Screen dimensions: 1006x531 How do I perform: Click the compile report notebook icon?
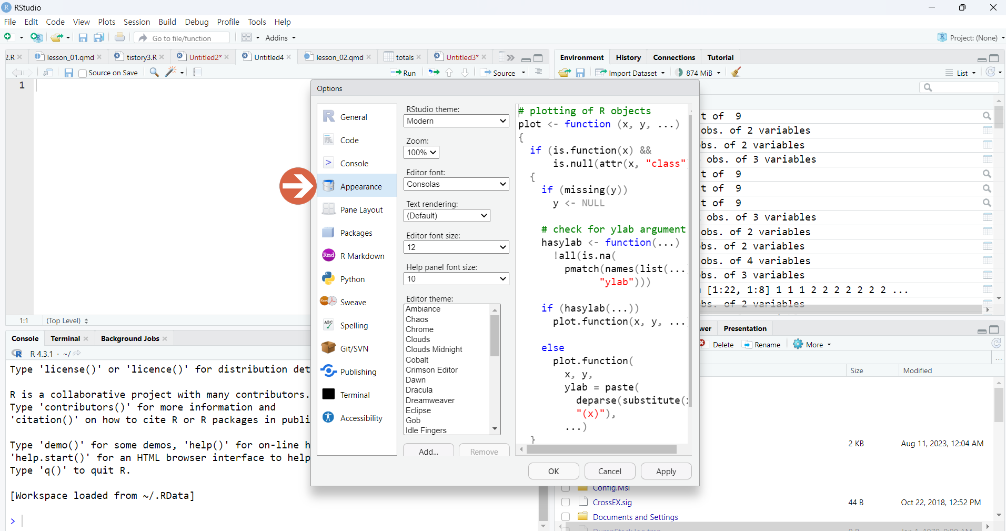click(198, 72)
